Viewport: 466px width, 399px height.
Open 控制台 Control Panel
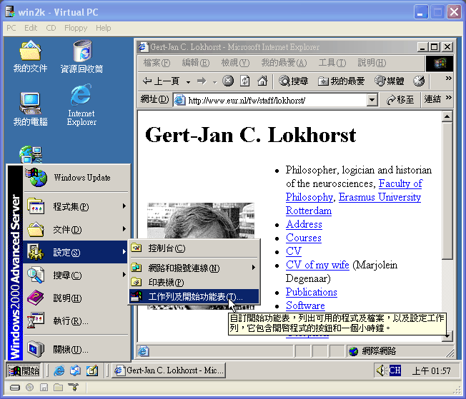[x=194, y=248]
